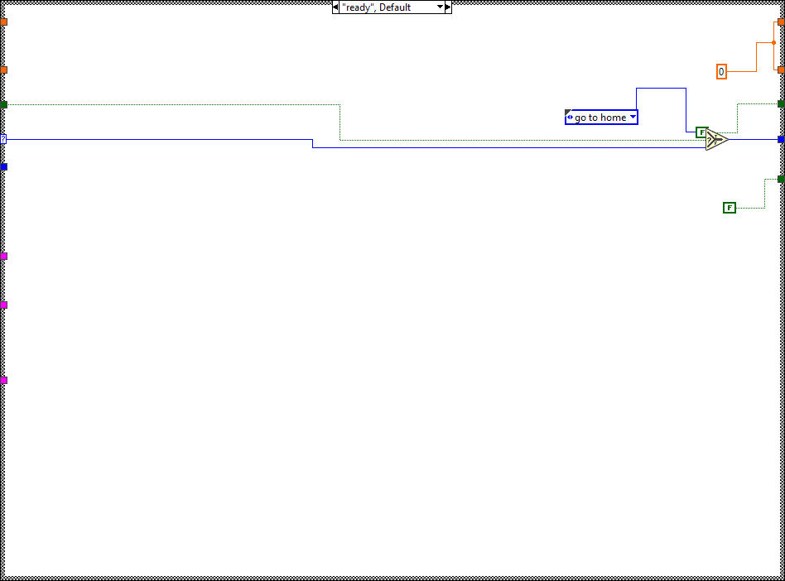
Task: Select the green input tunnel on left border
Action: [x=3, y=104]
